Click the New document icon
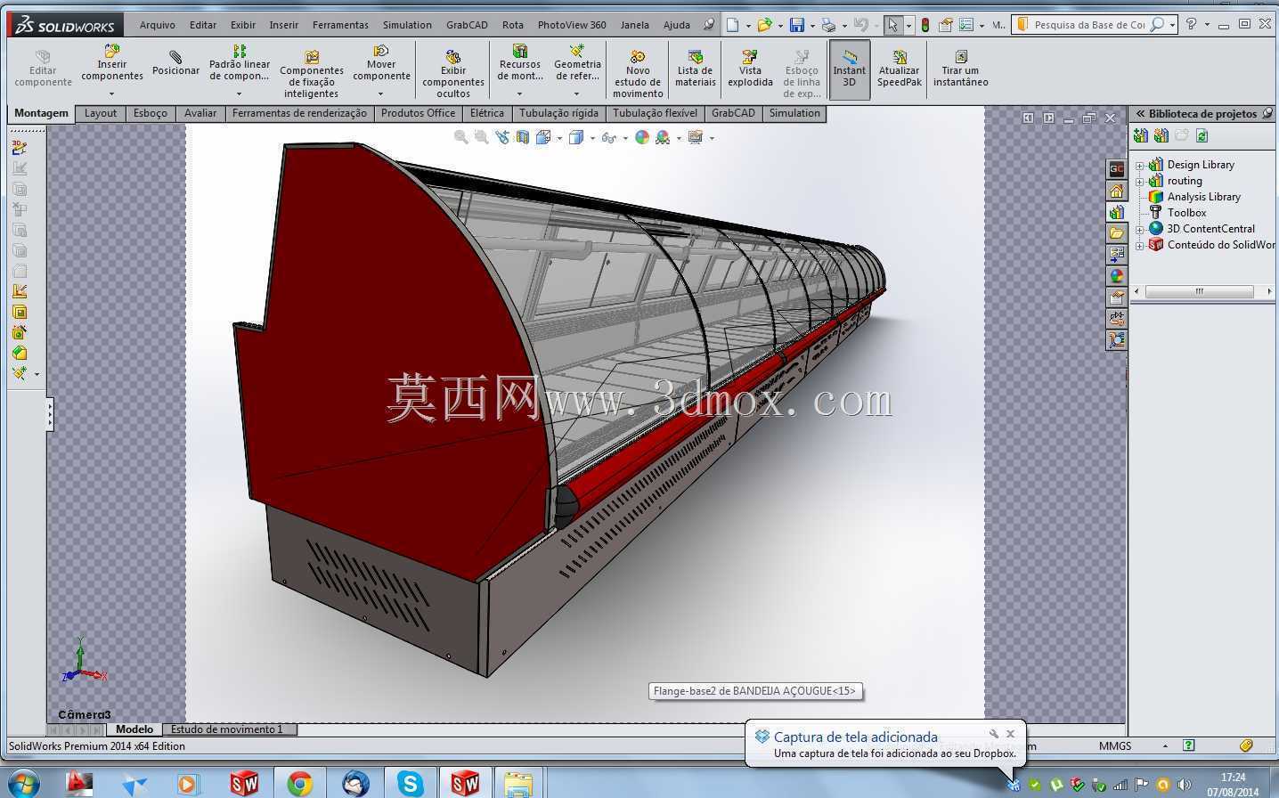The width and height of the screenshot is (1279, 798). click(x=732, y=25)
